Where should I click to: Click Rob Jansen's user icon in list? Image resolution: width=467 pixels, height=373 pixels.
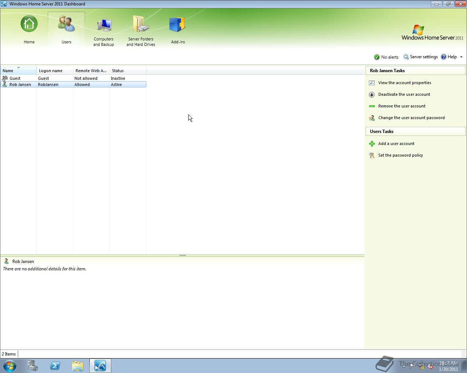5,85
